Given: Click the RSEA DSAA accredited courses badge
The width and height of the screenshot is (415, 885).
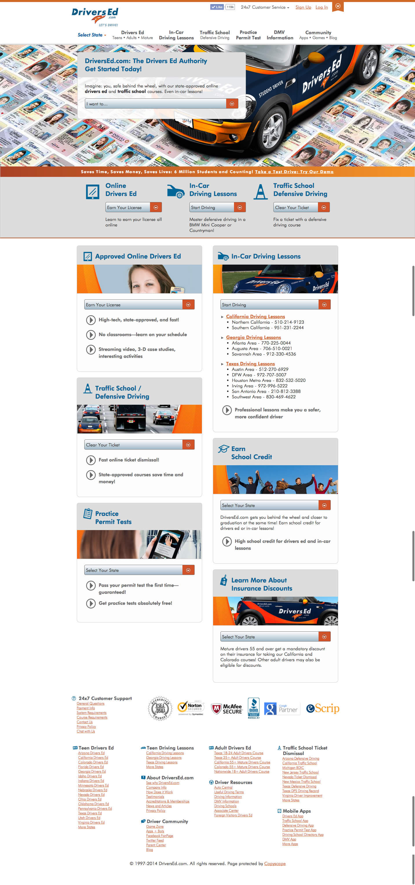Looking at the screenshot, I should 160,708.
